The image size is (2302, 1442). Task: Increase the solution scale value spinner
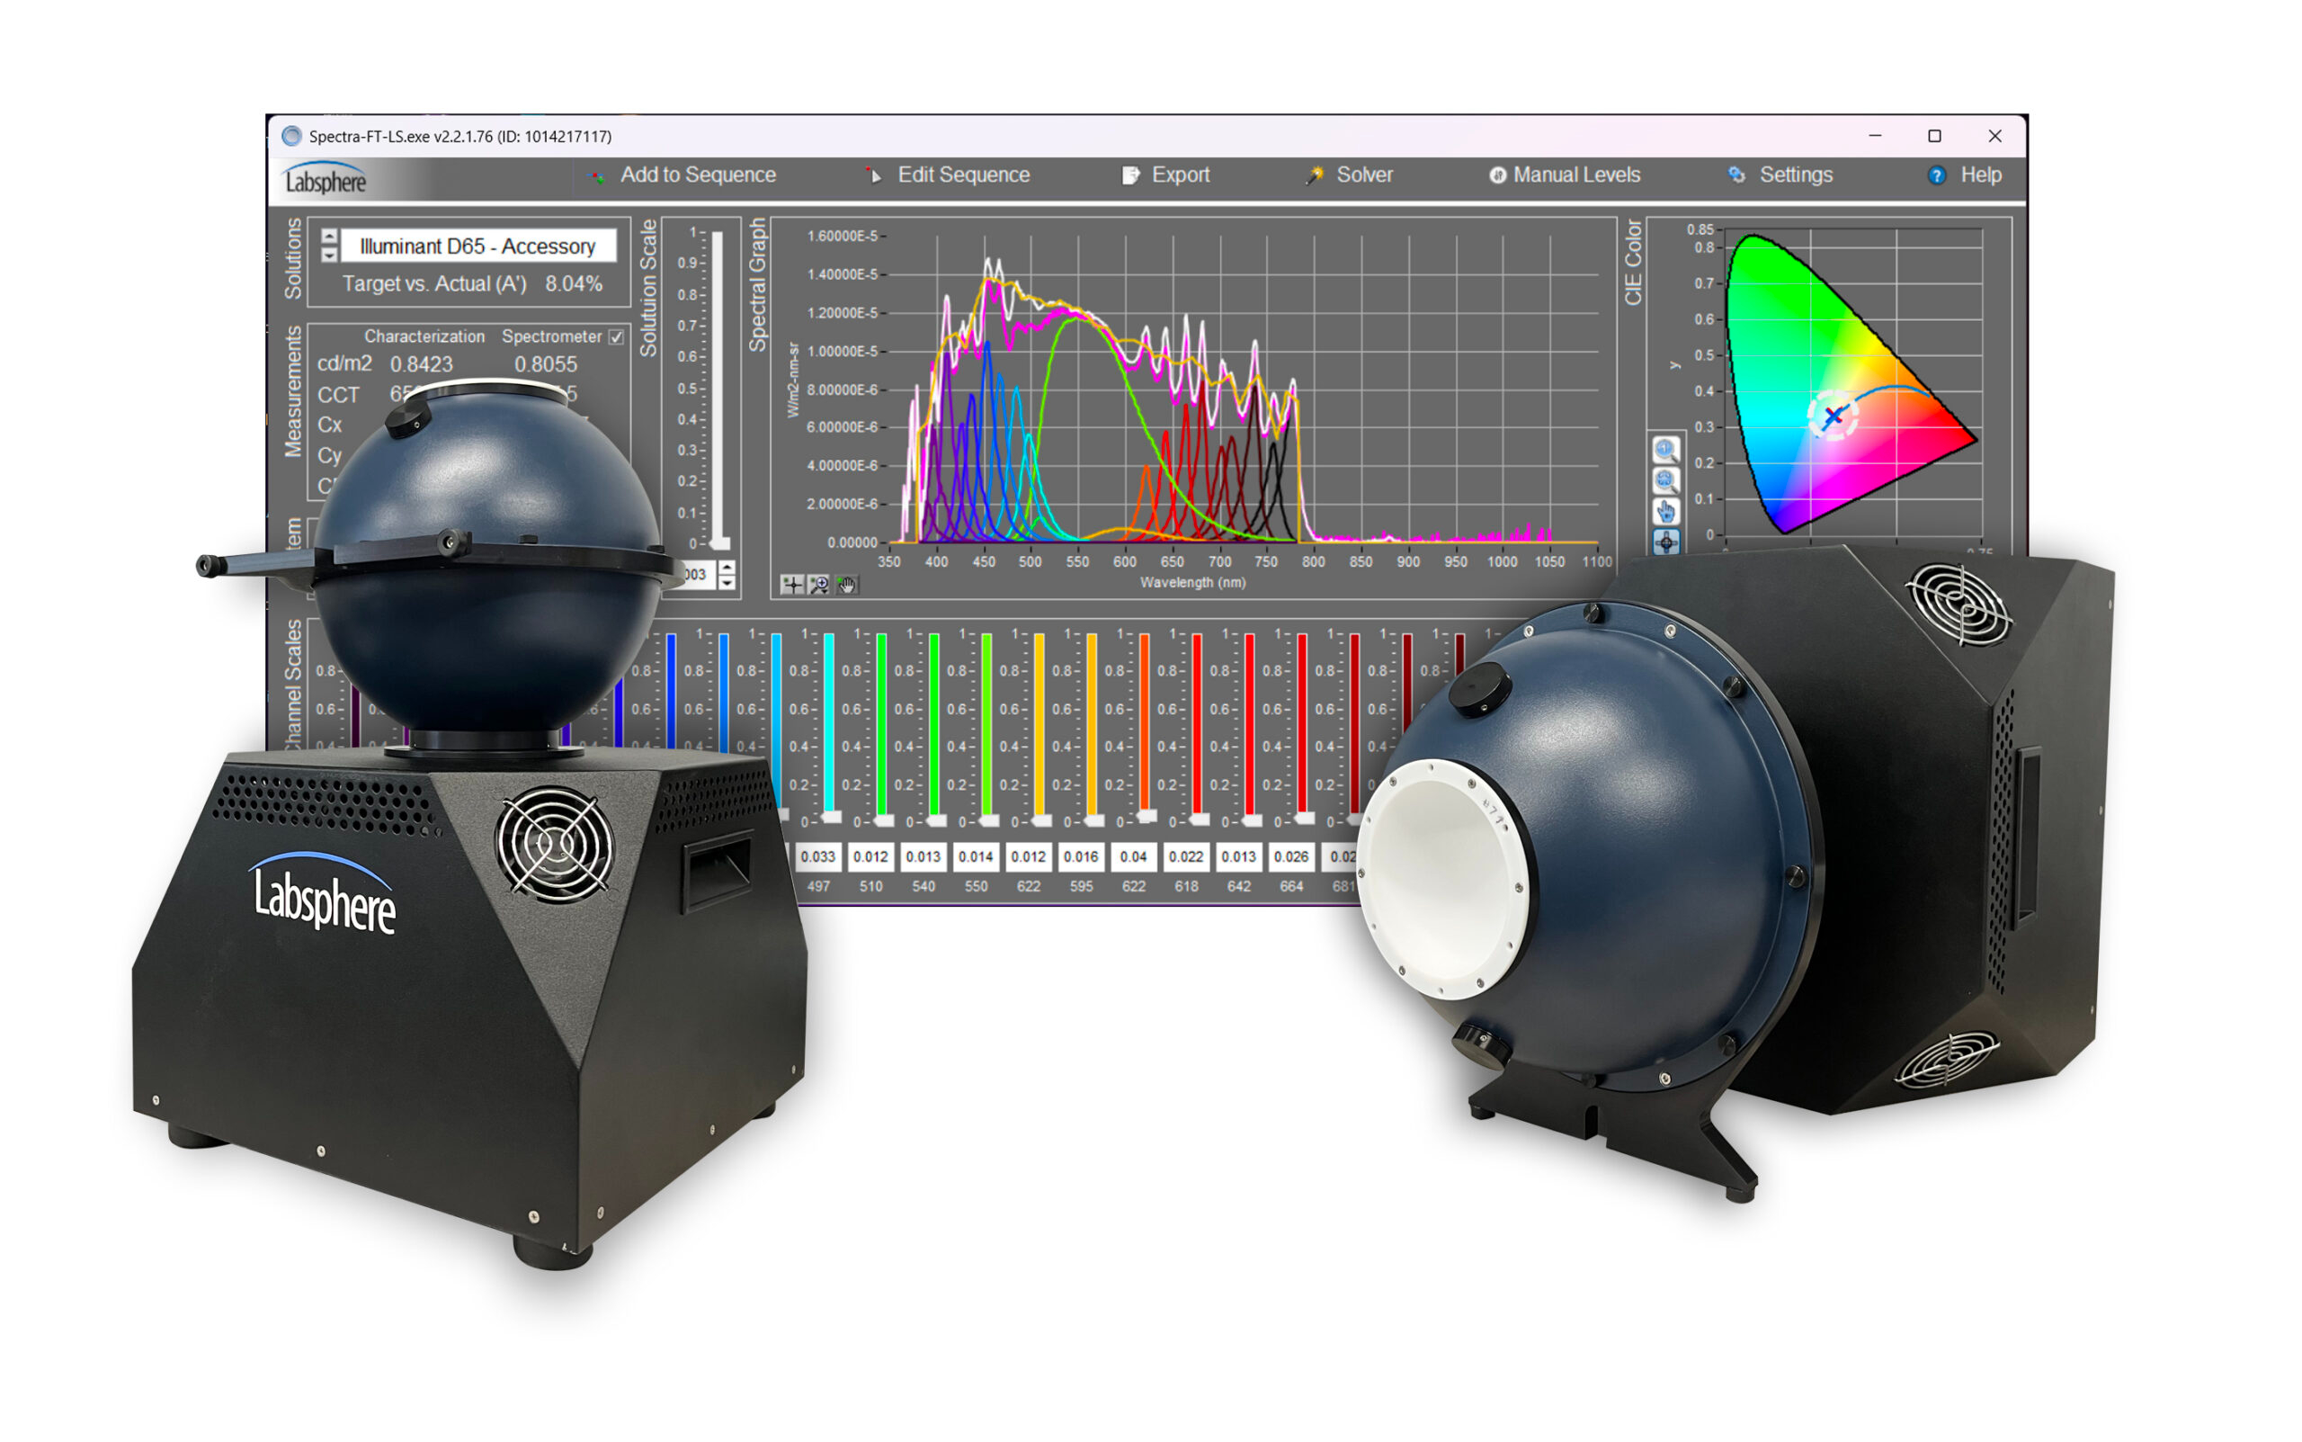727,568
